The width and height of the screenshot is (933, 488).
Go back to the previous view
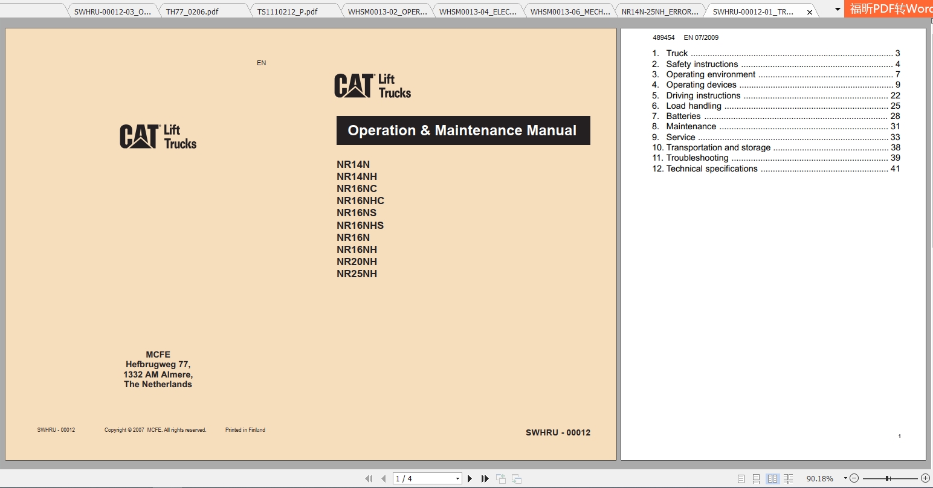501,478
